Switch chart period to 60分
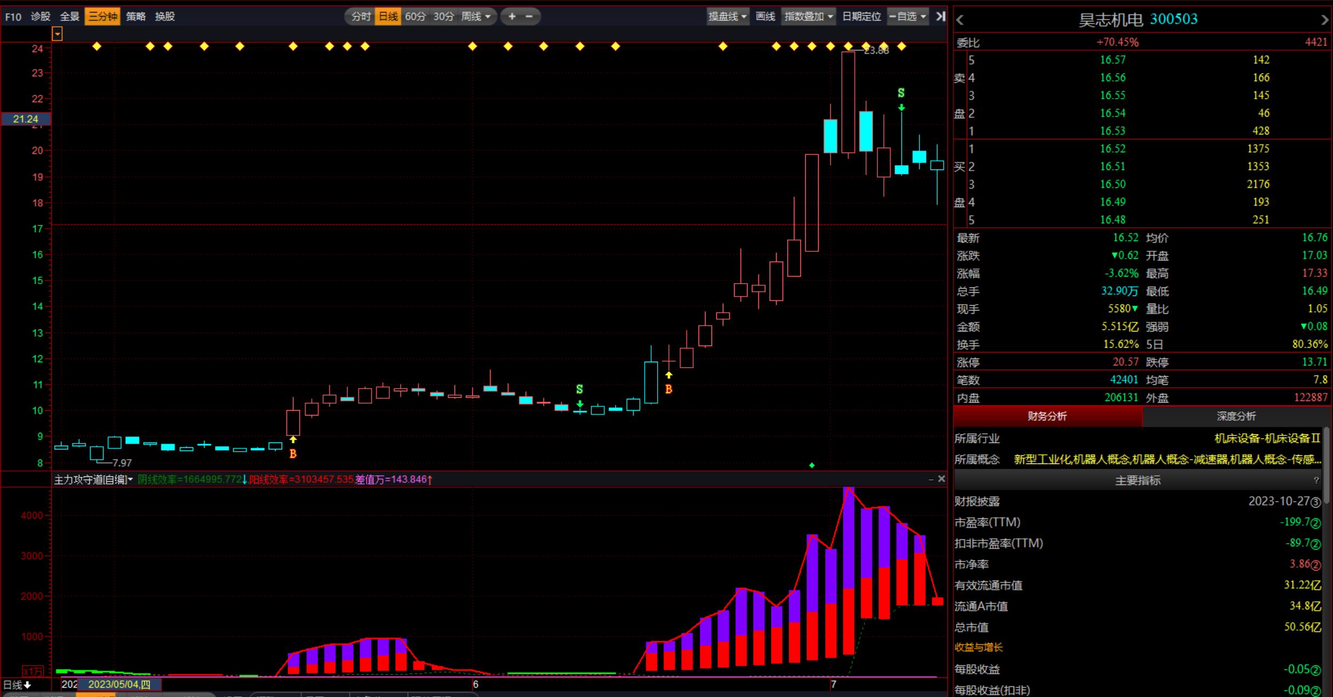 pyautogui.click(x=415, y=17)
